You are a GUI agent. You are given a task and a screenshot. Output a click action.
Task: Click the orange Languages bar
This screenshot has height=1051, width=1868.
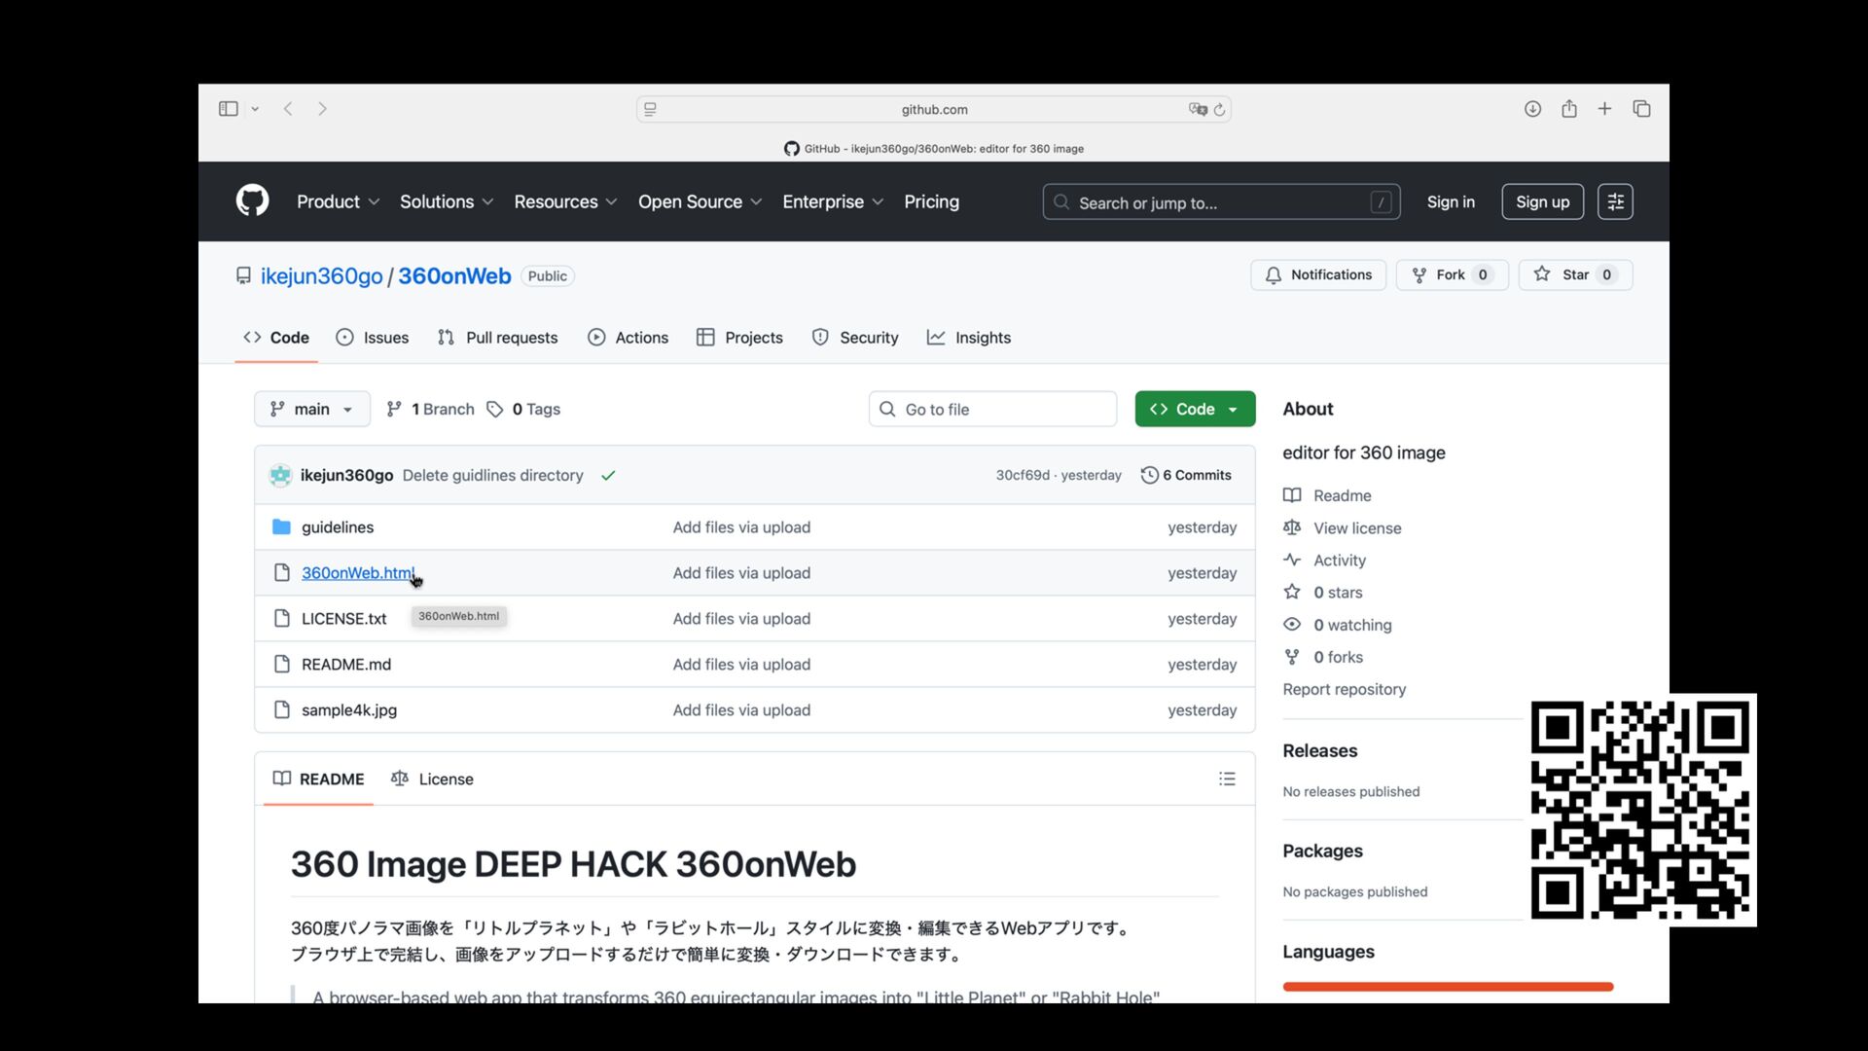[x=1448, y=987]
